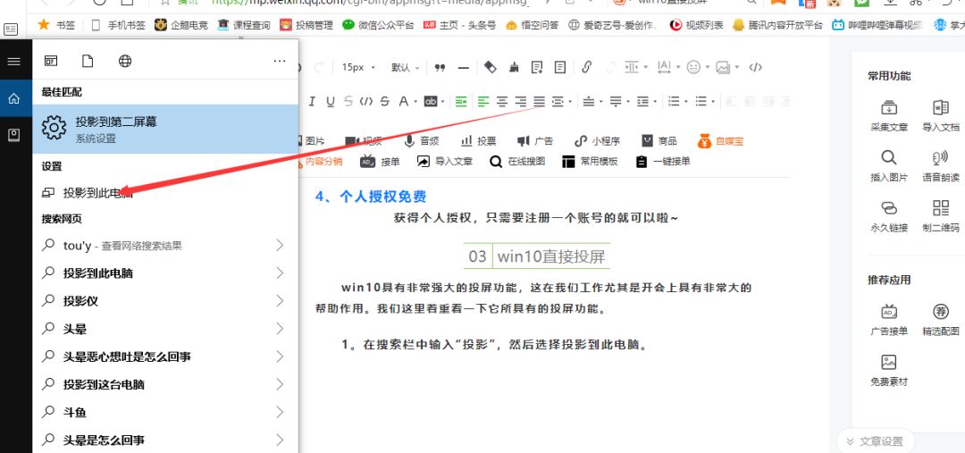Pick the ab background highlight color

[x=430, y=102]
